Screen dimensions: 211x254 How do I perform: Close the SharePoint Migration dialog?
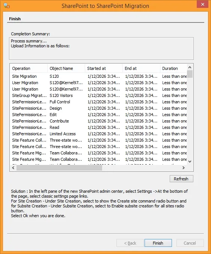pos(202,5)
